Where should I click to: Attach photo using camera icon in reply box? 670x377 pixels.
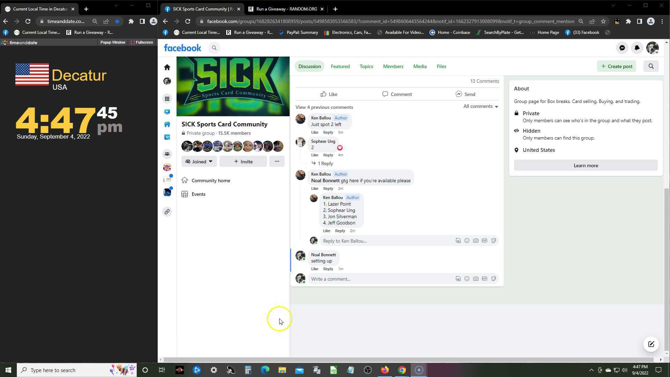[x=476, y=241]
